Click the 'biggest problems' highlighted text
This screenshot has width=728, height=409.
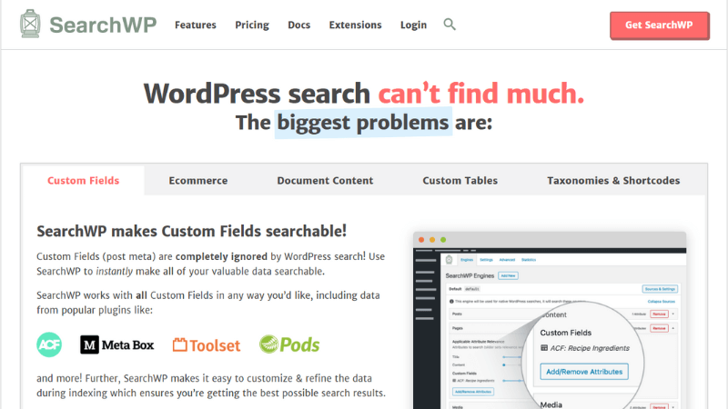coord(363,123)
